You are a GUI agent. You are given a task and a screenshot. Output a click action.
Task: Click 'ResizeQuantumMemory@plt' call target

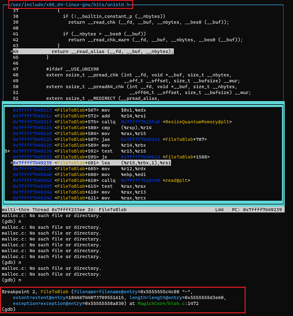tap(197, 122)
